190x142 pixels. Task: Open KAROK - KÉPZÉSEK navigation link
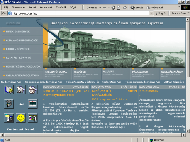18,49
